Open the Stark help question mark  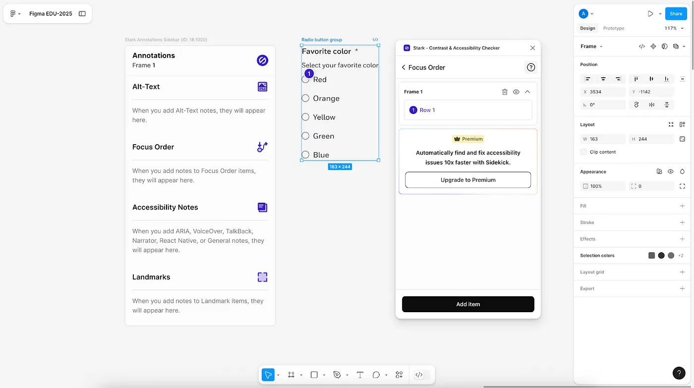pos(531,67)
